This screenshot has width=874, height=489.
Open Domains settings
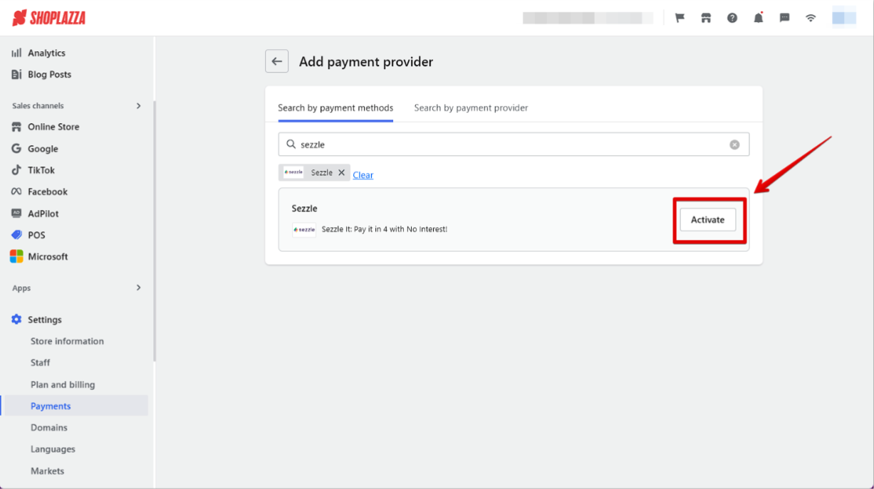click(x=49, y=427)
